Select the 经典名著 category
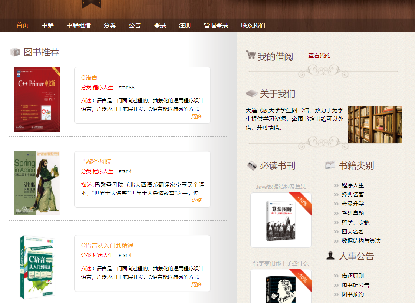Screen dimensions: 415x303 [353, 194]
